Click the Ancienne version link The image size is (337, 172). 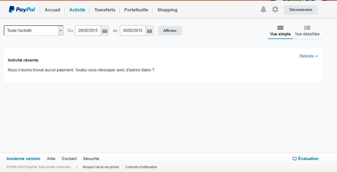(23, 159)
